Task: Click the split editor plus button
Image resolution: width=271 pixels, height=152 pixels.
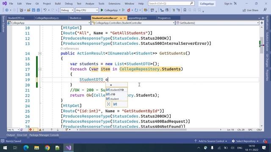Action: tap(262, 23)
